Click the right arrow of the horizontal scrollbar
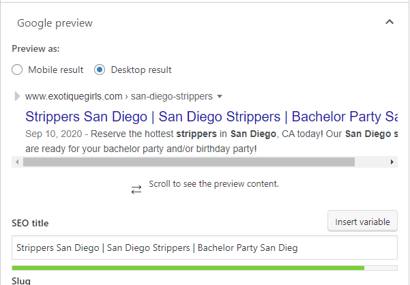This screenshot has height=285, width=410. [392, 162]
